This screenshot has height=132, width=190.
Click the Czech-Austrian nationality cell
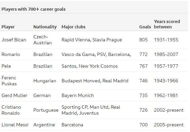pos(43,40)
